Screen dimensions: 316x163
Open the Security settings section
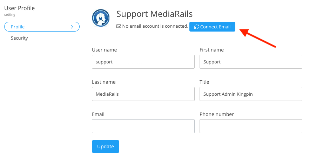click(x=19, y=38)
